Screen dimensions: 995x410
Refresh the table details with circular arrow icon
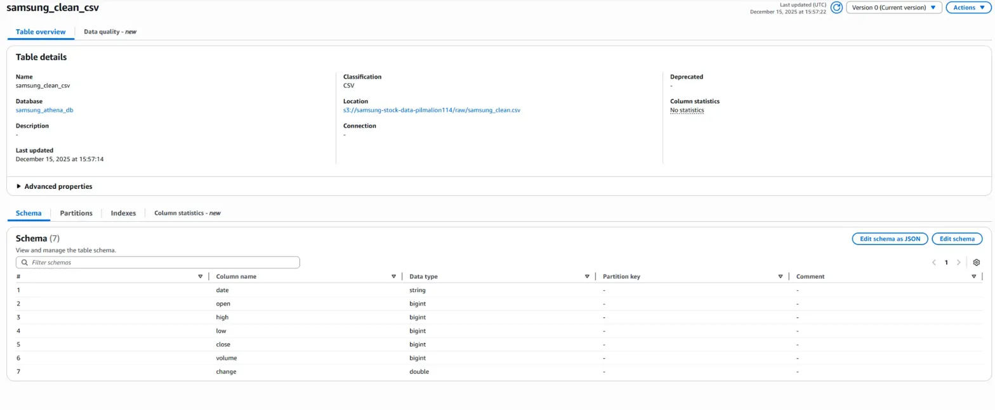click(836, 8)
